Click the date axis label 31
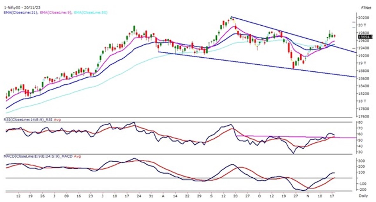The image size is (376, 202). tap(151, 196)
